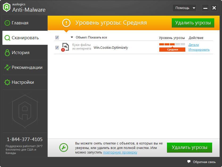Click the Игнорировать link
The width and height of the screenshot is (222, 167).
[x=199, y=50]
